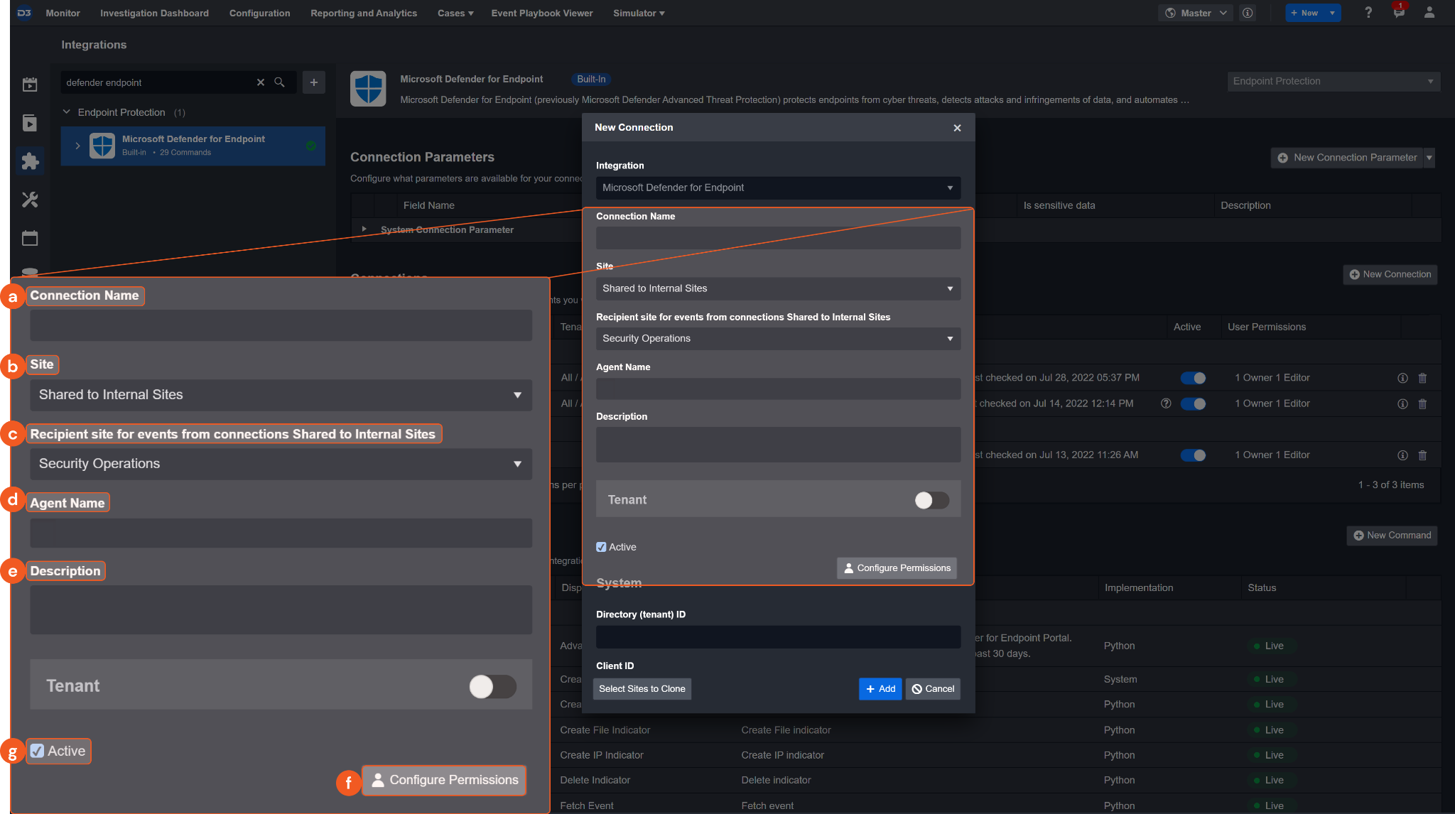The image size is (1455, 814).
Task: Go to Investigation Dashboard
Action: [154, 13]
